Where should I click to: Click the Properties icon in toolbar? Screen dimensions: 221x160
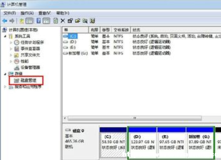[x=70, y=21]
